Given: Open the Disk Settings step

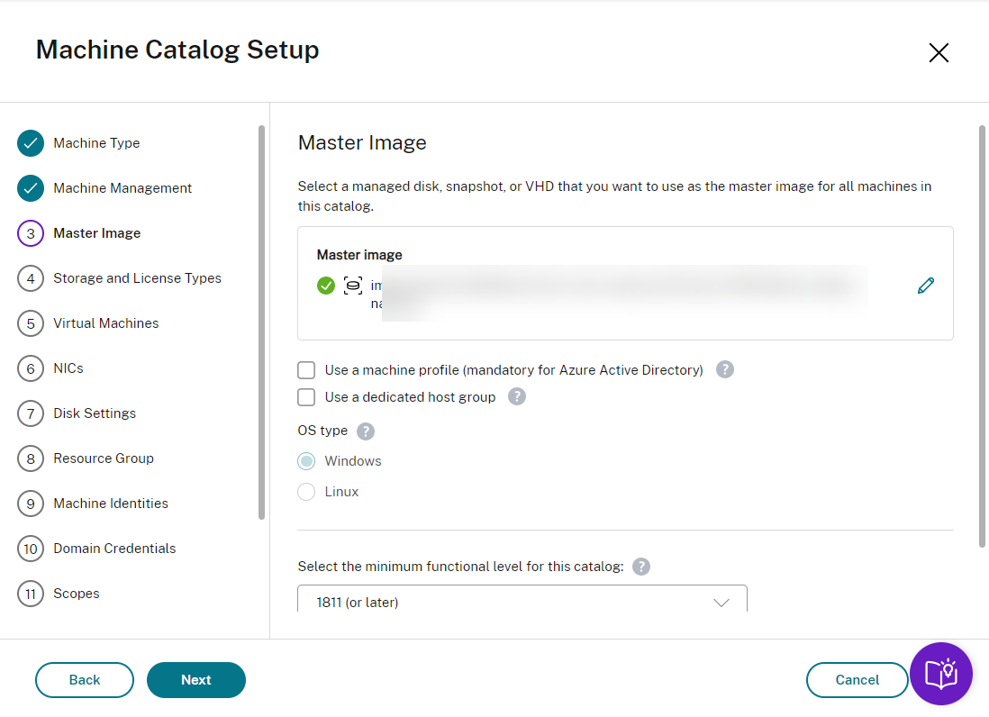Looking at the screenshot, I should pos(95,413).
